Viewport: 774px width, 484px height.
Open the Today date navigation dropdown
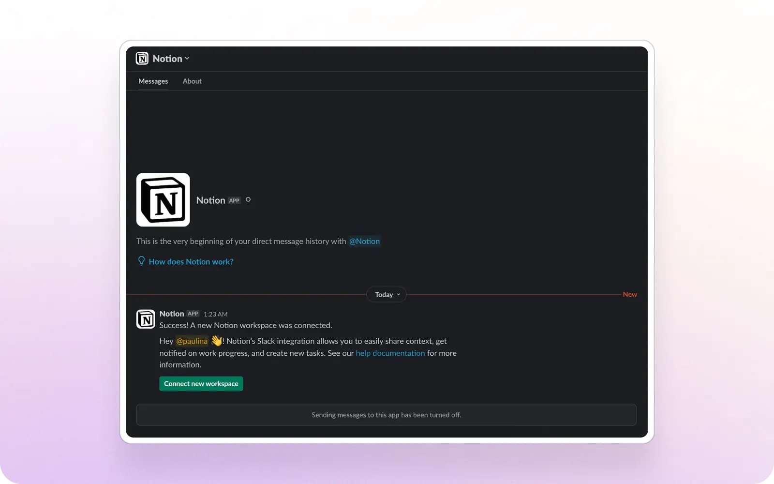click(386, 294)
